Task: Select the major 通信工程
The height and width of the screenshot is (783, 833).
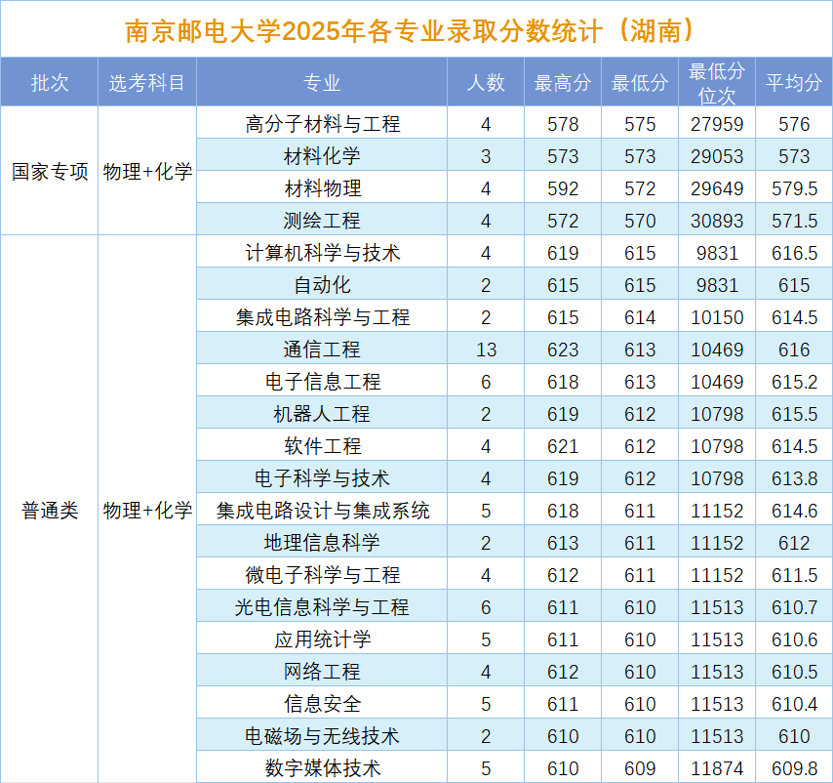Action: tap(322, 350)
